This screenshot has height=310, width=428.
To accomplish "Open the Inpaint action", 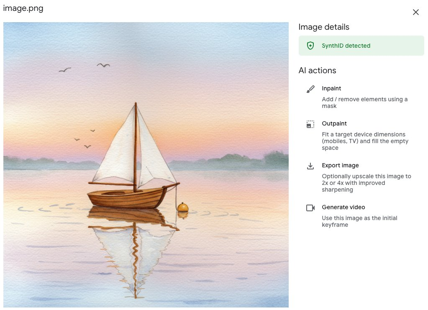I will (x=331, y=88).
